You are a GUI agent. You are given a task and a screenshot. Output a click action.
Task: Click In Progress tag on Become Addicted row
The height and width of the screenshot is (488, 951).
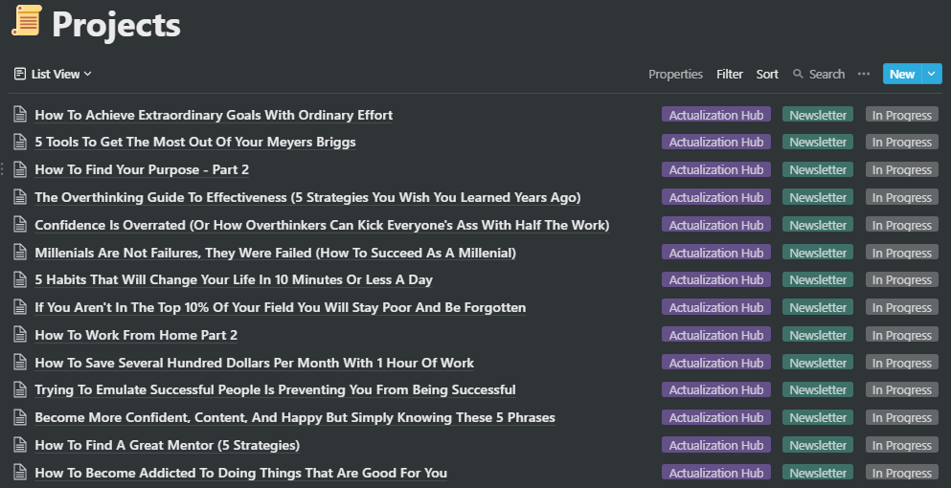coord(902,473)
